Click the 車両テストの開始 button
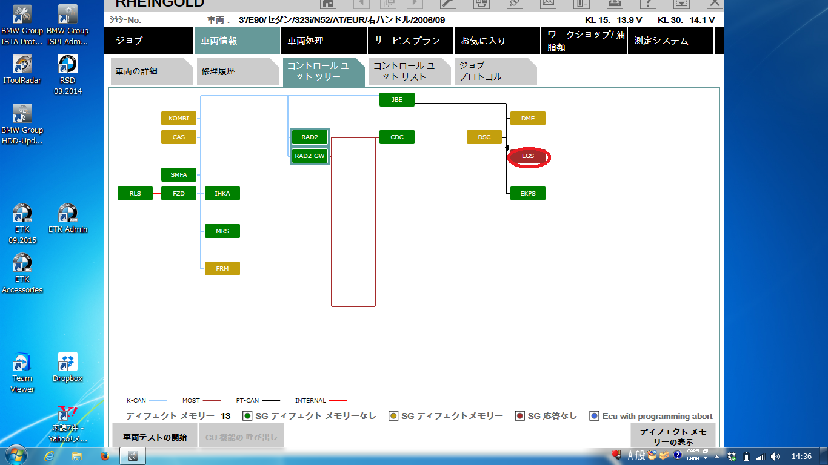The image size is (828, 465). 155,437
